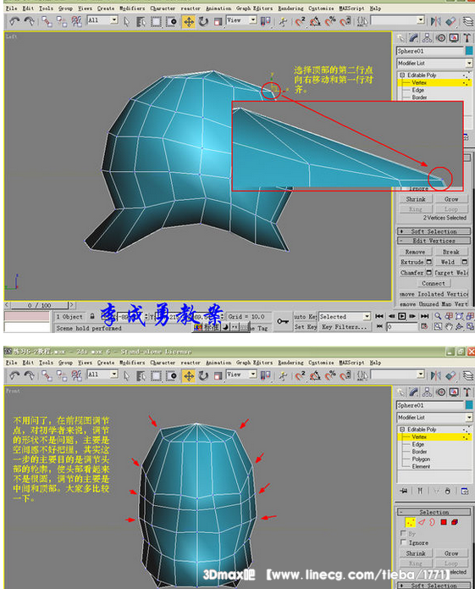Select Border sub-object icon in Selection rollout
475x589 pixels.
point(432,522)
